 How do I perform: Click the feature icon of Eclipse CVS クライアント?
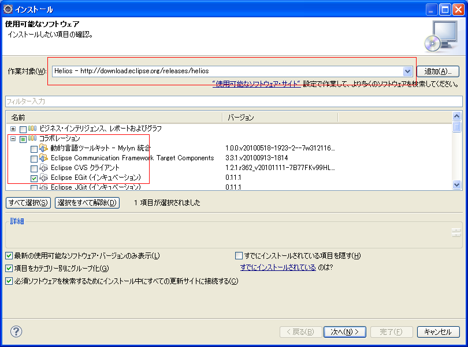point(43,167)
